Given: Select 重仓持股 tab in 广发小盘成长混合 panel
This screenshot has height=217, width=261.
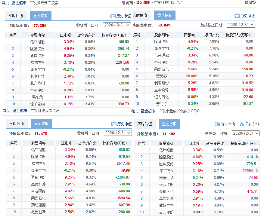Looking at the screenshot, I should pyautogui.click(x=169, y=124).
